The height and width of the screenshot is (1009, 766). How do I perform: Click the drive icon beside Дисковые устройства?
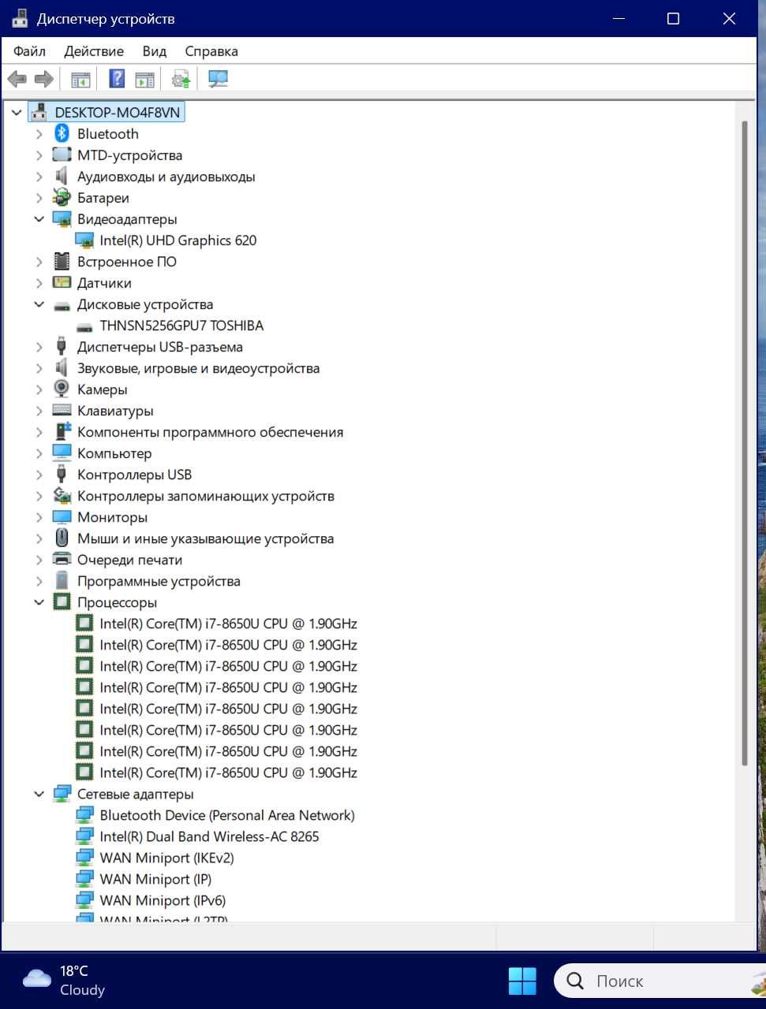click(62, 305)
